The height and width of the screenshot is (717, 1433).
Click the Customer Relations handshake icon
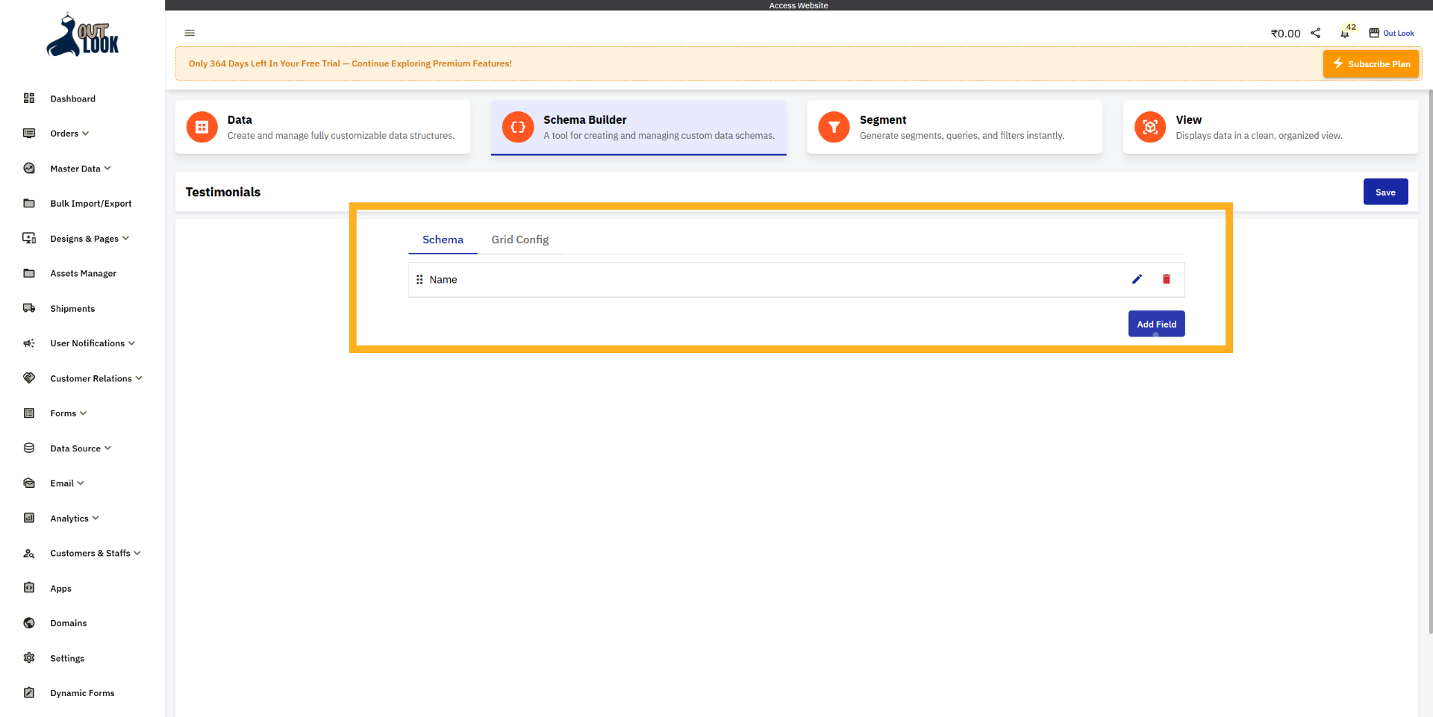click(x=29, y=378)
